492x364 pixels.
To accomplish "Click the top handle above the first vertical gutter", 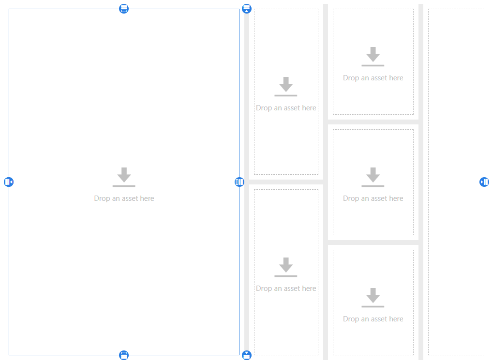I will point(247,9).
